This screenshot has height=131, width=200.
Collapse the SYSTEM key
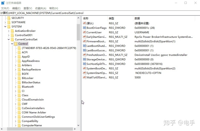5,26
